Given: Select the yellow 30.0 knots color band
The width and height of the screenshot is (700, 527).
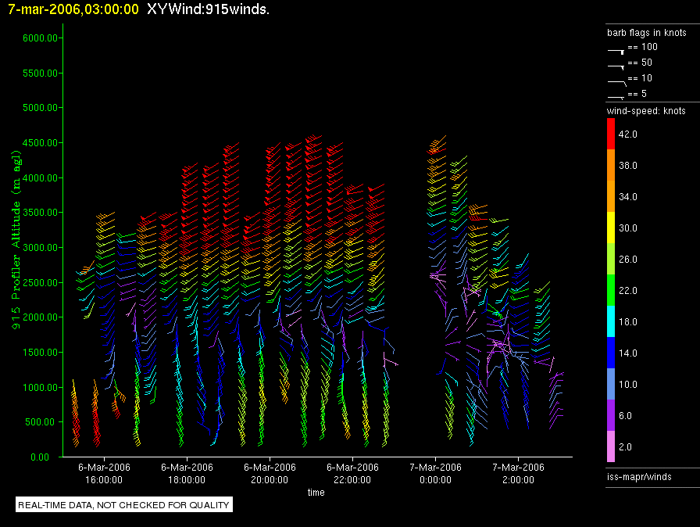Looking at the screenshot, I should coord(612,228).
